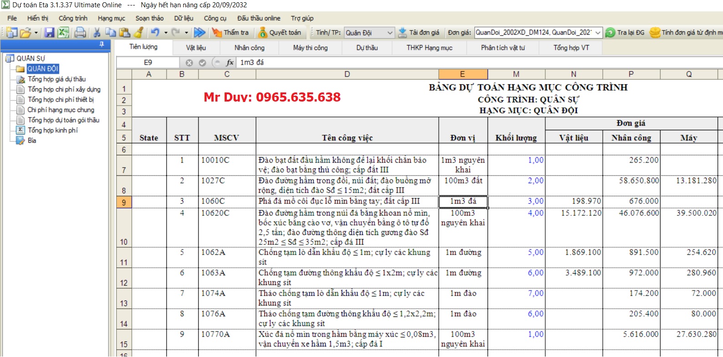This screenshot has height=357, width=723.
Task: Switch to the Vật liệu tab
Action: pyautogui.click(x=196, y=48)
